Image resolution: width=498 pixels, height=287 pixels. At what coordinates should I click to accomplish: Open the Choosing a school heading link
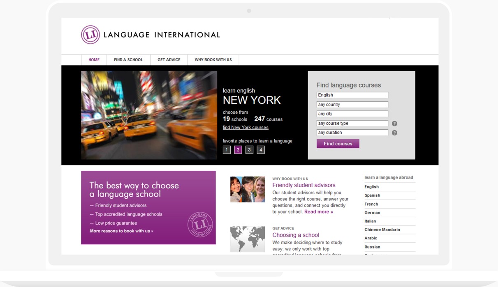point(296,235)
